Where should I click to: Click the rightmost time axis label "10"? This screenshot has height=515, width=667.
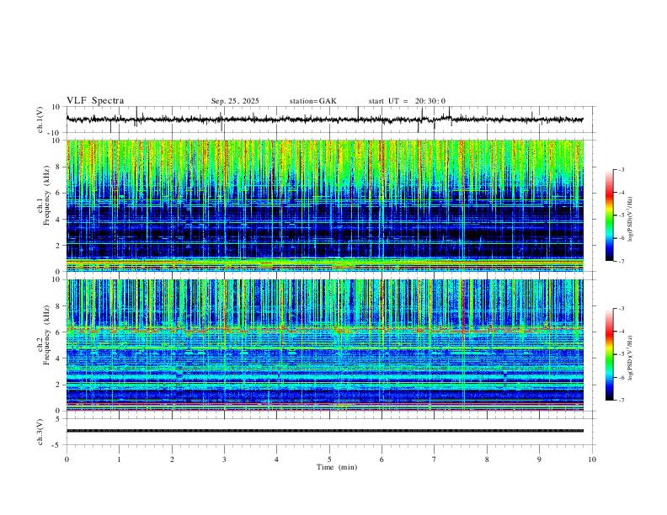(592, 459)
